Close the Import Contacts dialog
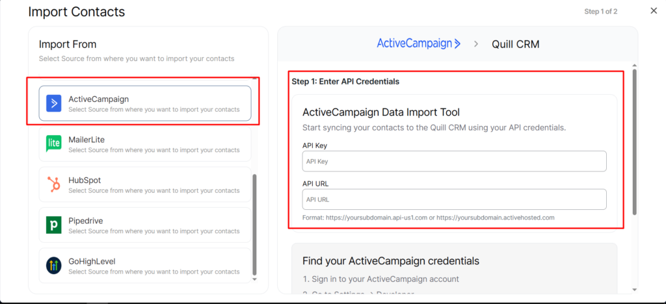This screenshot has height=304, width=666. point(654,10)
